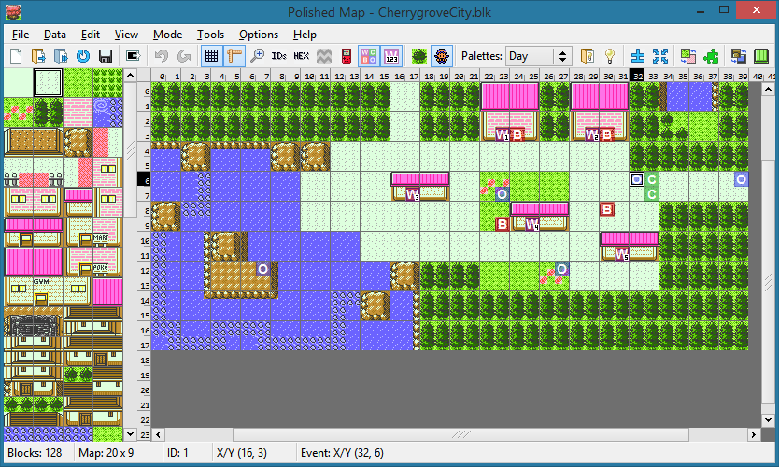
Task: Select the O object event on brown cliff
Action: pos(263,269)
